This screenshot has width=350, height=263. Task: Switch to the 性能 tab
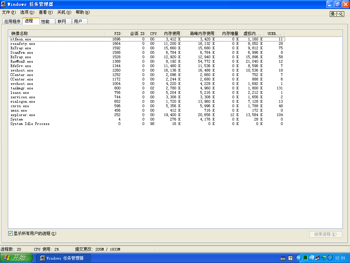click(x=47, y=22)
